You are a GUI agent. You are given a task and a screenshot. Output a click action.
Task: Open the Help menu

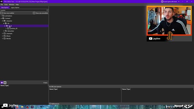pyautogui.click(x=17, y=5)
